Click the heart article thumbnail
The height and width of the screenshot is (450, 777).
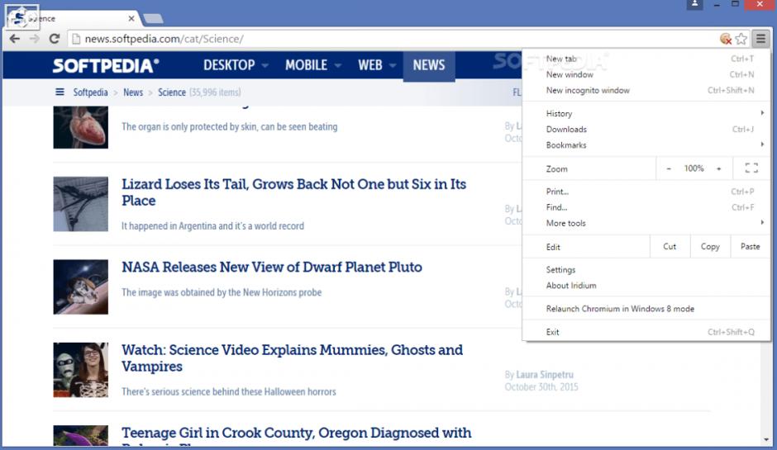pyautogui.click(x=81, y=126)
